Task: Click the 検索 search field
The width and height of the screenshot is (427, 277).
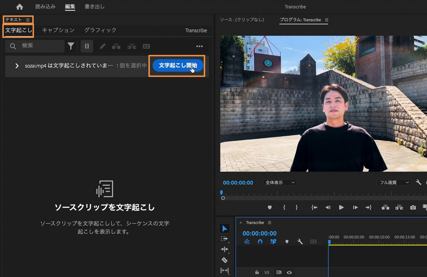Action: click(x=35, y=46)
